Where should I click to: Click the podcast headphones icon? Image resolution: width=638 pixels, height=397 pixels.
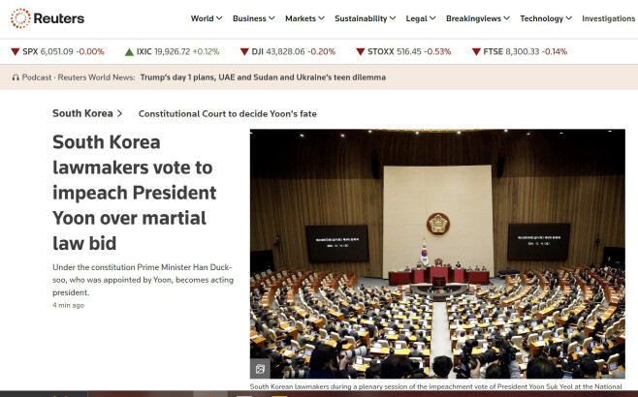16,76
